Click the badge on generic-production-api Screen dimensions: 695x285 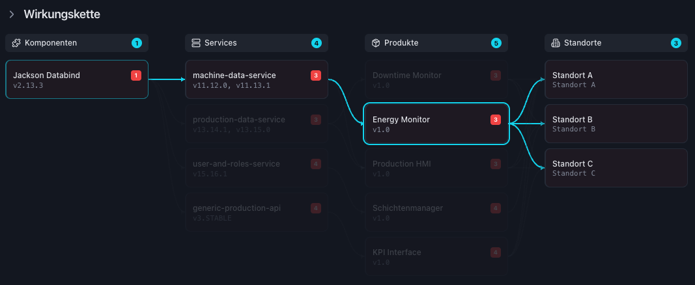316,208
